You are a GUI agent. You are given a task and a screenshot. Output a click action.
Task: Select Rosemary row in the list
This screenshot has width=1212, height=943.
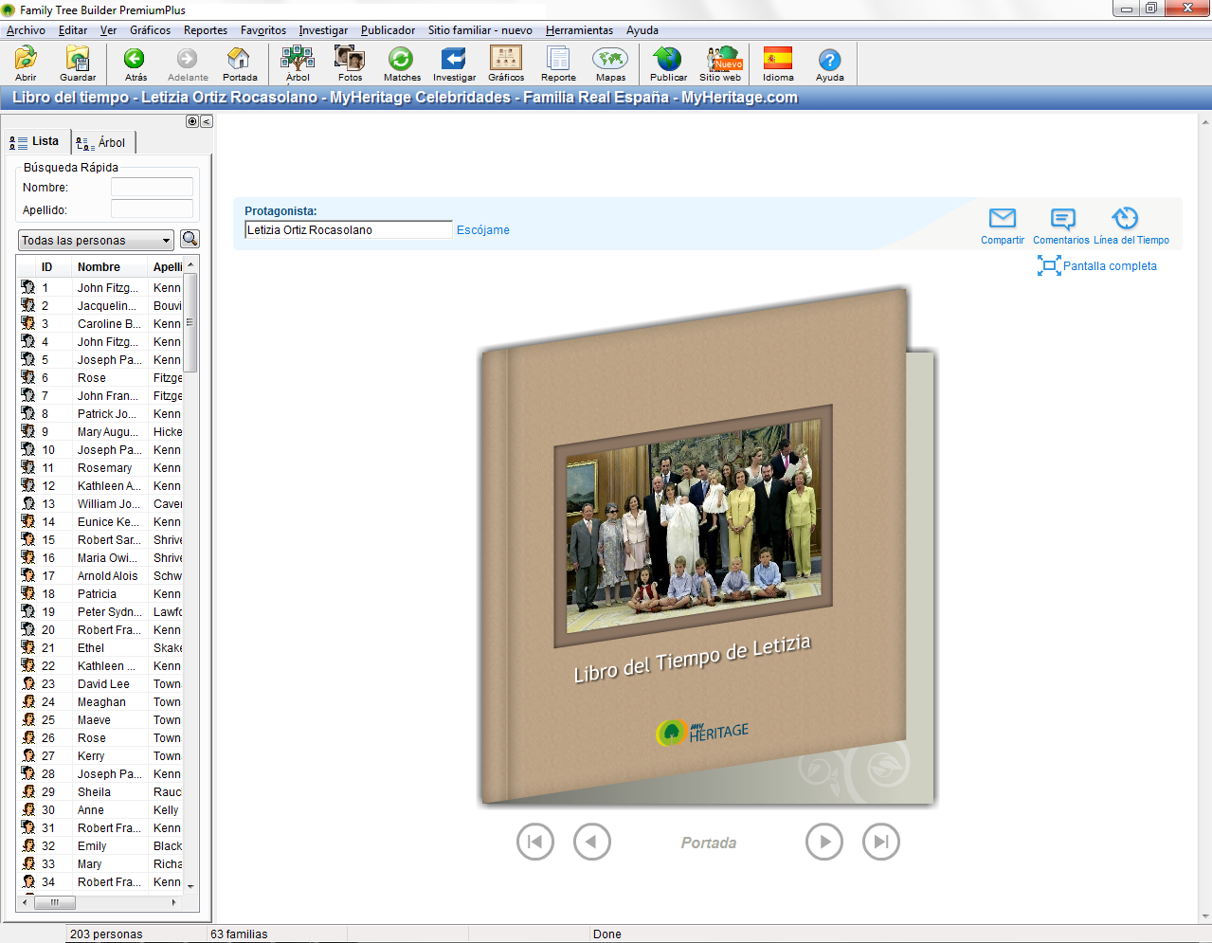coord(100,467)
